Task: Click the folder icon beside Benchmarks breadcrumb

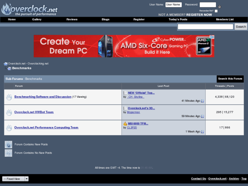Action: point(9,68)
